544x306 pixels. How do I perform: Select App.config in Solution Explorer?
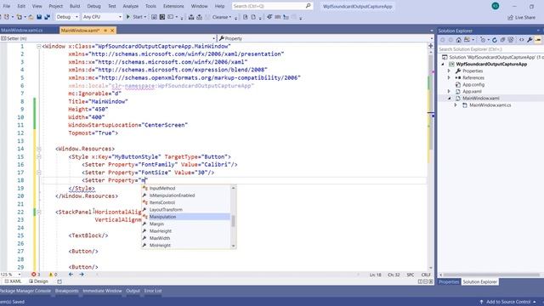click(473, 85)
